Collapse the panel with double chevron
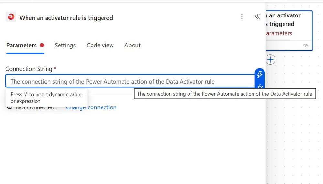This screenshot has width=323, height=184. (x=257, y=17)
